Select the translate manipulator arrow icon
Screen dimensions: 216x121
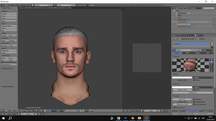pos(50,111)
